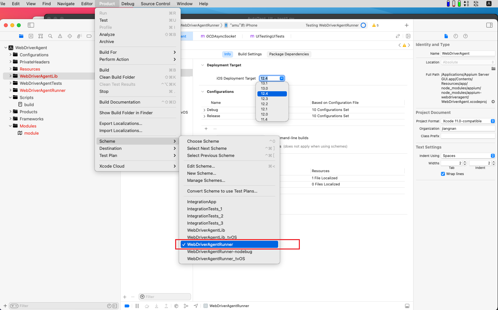Show the History inspector clock icon
This screenshot has height=310, width=498.
(x=456, y=36)
